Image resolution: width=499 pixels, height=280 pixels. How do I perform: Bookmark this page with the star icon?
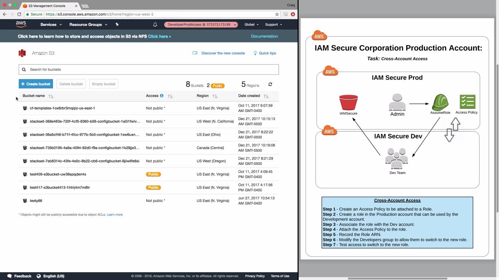[x=277, y=14]
